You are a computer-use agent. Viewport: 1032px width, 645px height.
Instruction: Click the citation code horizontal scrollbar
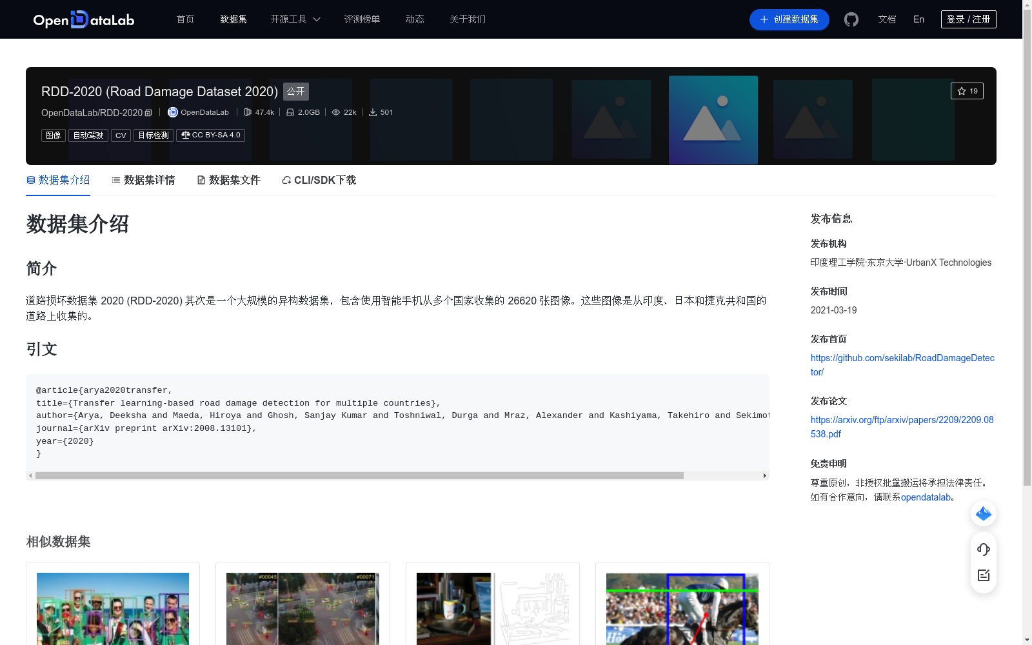point(359,475)
